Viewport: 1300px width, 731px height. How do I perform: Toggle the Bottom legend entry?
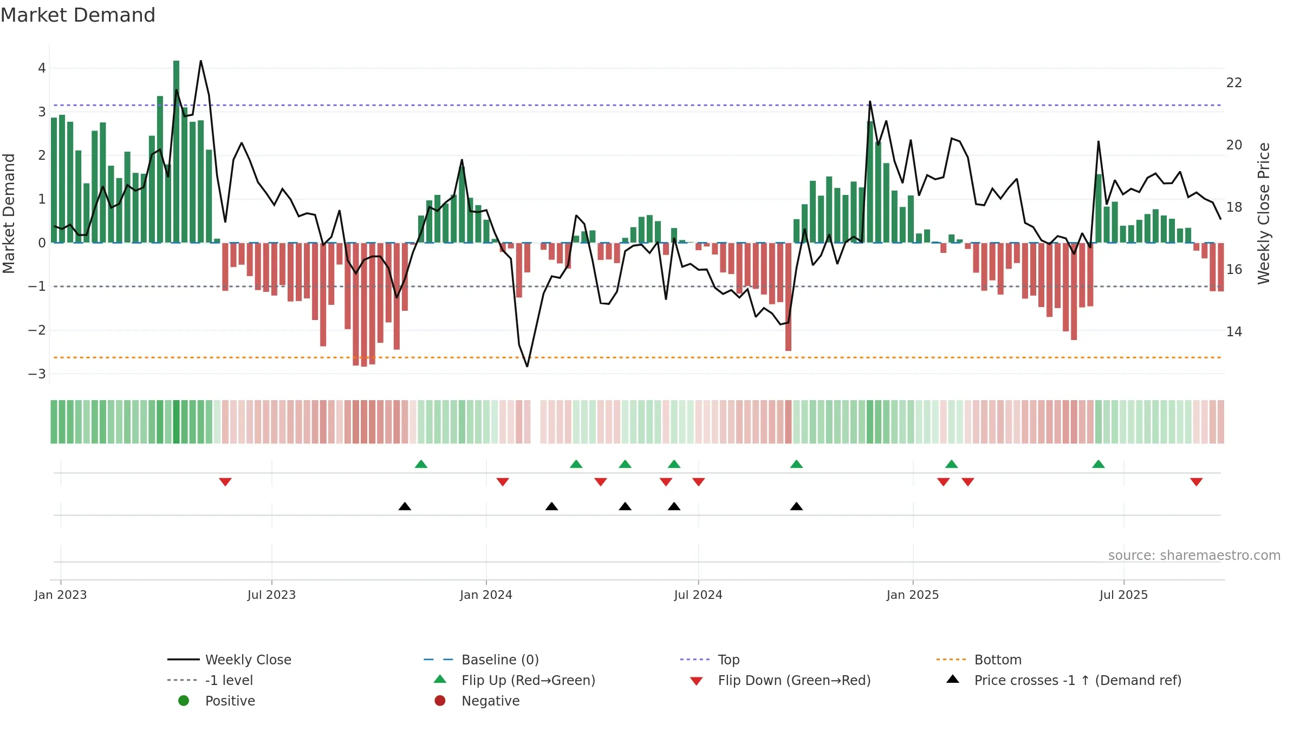tap(979, 660)
